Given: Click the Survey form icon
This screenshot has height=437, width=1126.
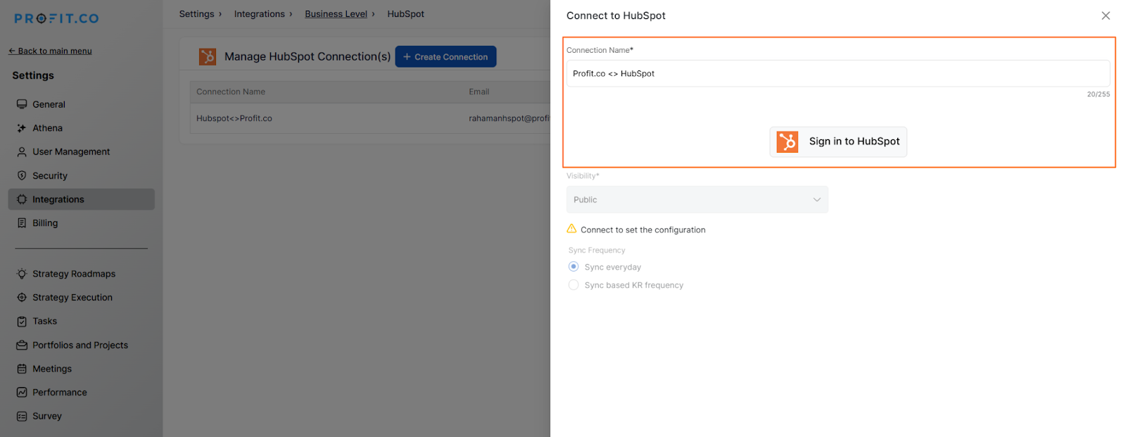Looking at the screenshot, I should (22, 416).
